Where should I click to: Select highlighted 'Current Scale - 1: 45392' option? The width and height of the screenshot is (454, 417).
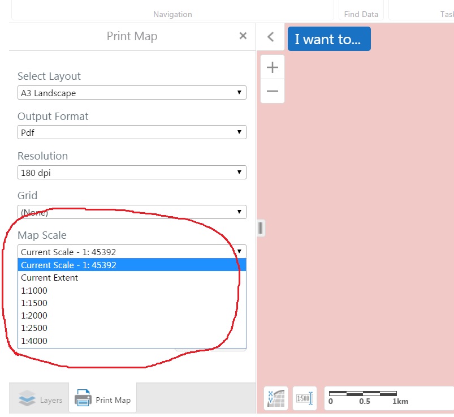[132, 265]
